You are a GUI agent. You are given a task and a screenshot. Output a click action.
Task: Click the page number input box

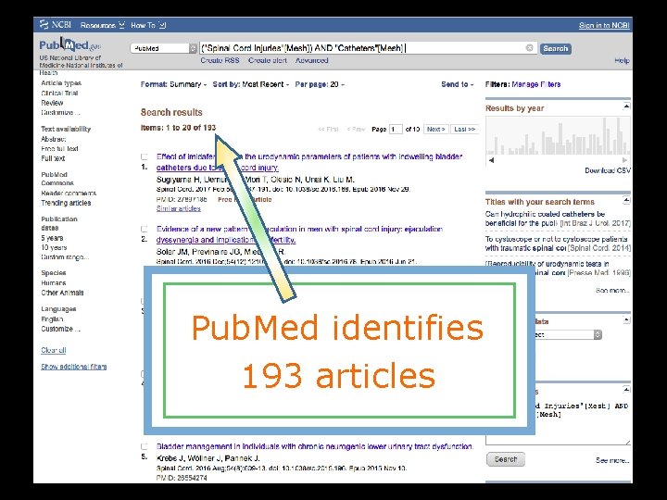click(396, 129)
